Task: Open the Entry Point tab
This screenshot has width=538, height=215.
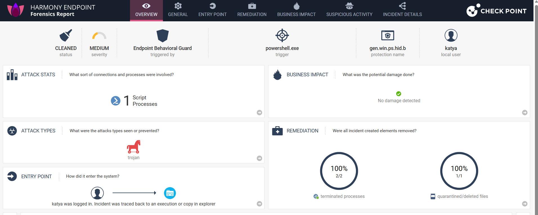Action: click(x=212, y=10)
